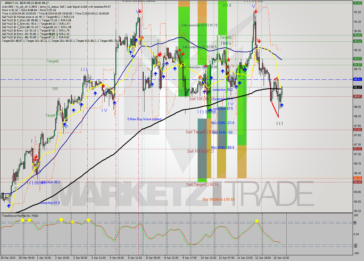Image resolution: width=364 pixels, height=261 pixels.
Task: Click the green 90.07 price tag
Action: click(357, 58)
